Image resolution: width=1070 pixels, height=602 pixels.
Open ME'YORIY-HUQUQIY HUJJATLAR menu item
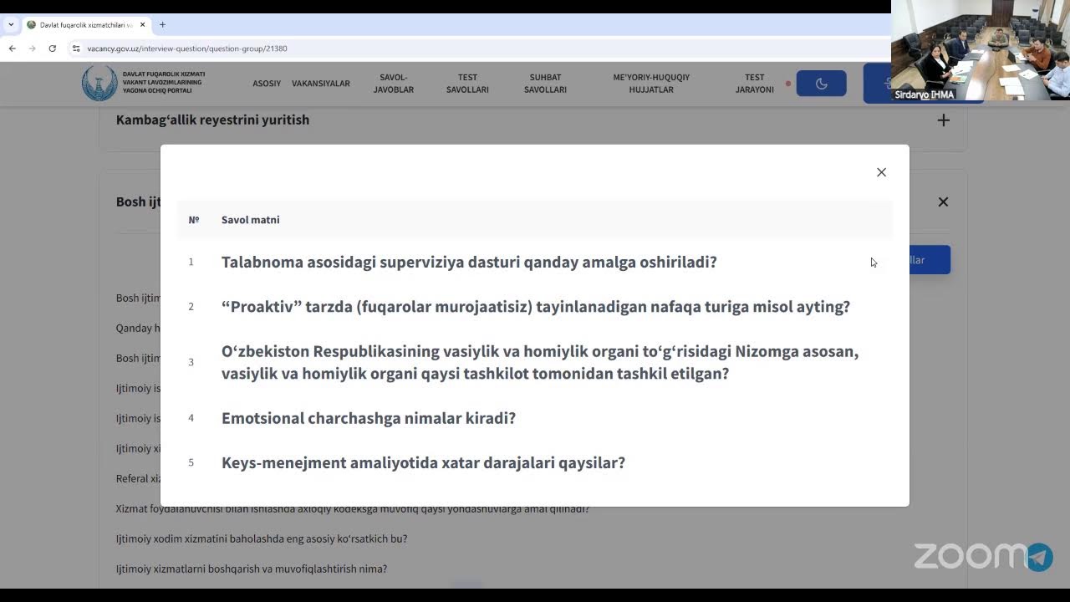point(651,84)
